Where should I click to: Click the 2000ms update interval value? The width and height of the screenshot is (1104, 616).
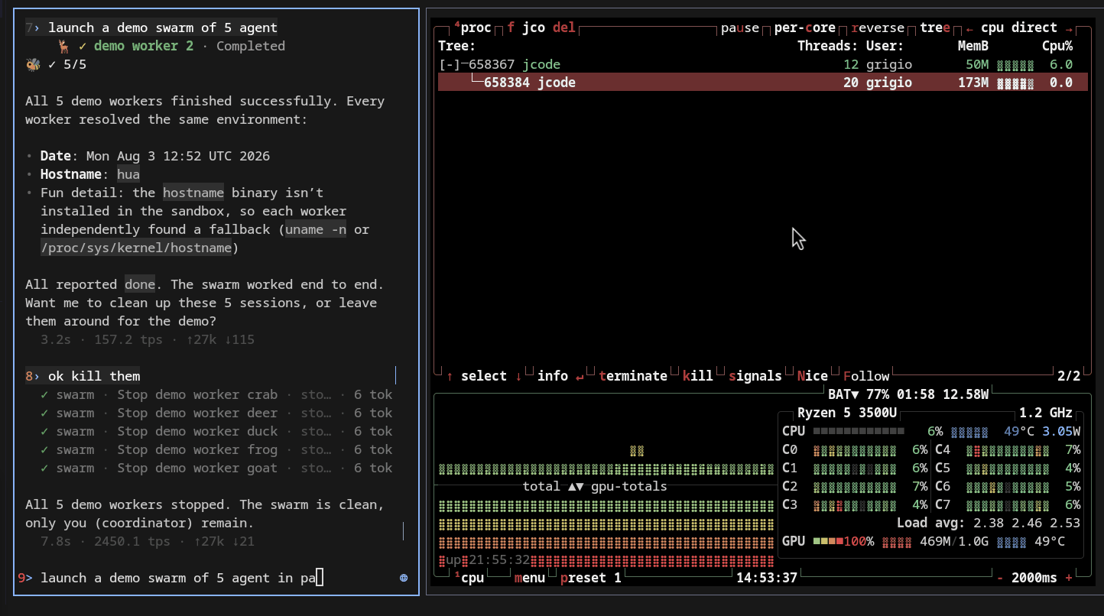point(1034,578)
